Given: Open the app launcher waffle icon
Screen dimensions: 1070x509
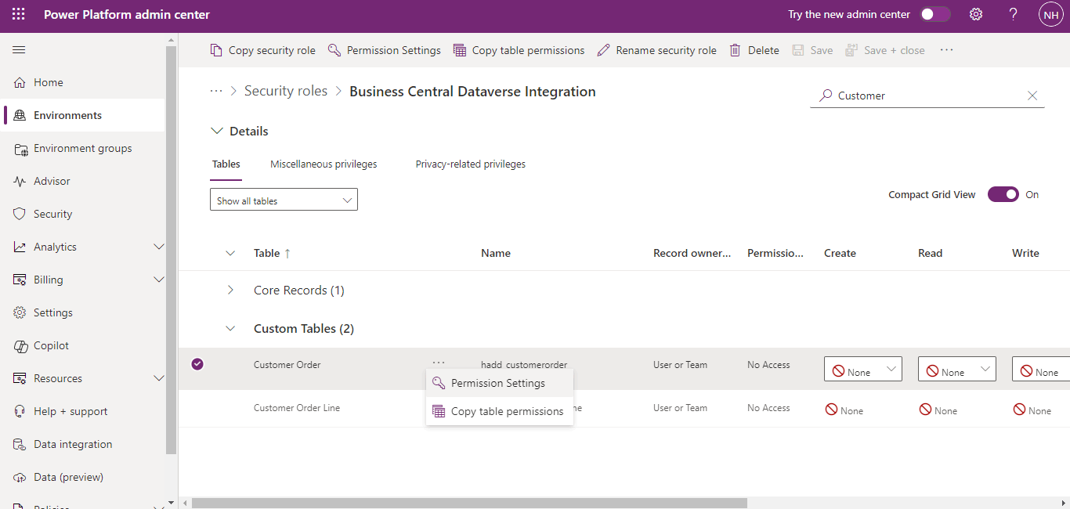Looking at the screenshot, I should coord(19,15).
